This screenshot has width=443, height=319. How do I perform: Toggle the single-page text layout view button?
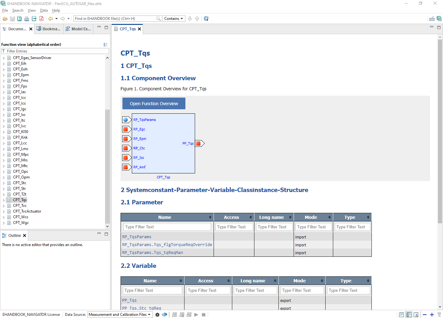pyautogui.click(x=401, y=315)
